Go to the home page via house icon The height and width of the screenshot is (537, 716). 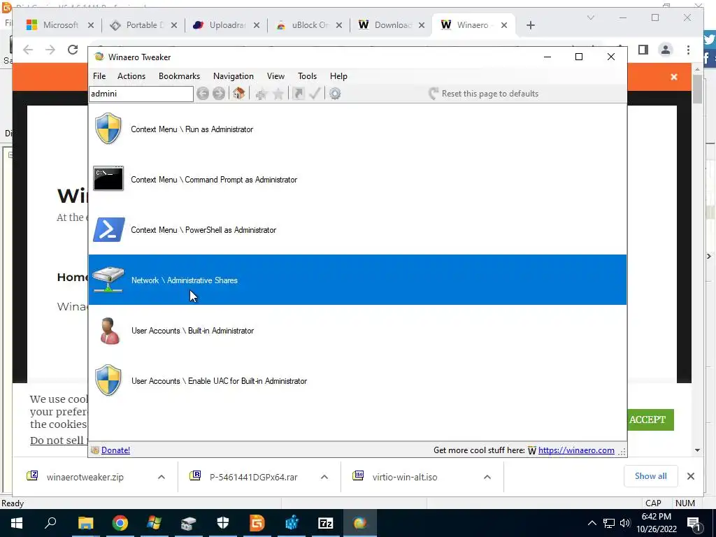click(x=238, y=94)
